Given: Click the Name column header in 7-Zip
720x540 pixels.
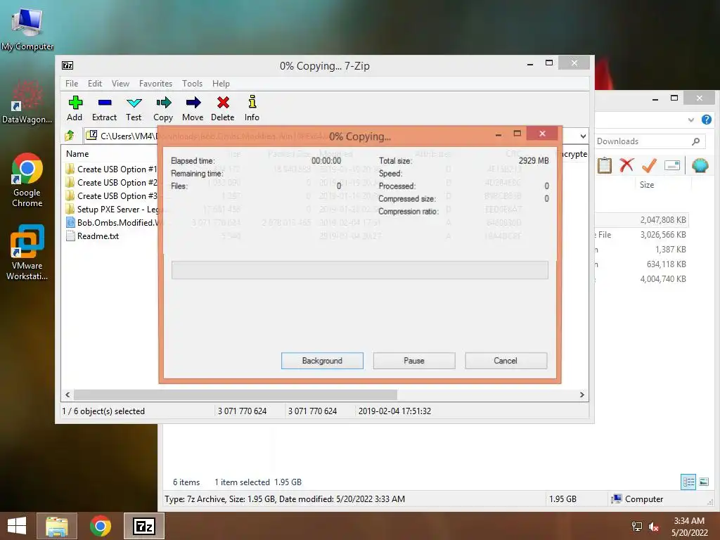Looking at the screenshot, I should click(77, 154).
